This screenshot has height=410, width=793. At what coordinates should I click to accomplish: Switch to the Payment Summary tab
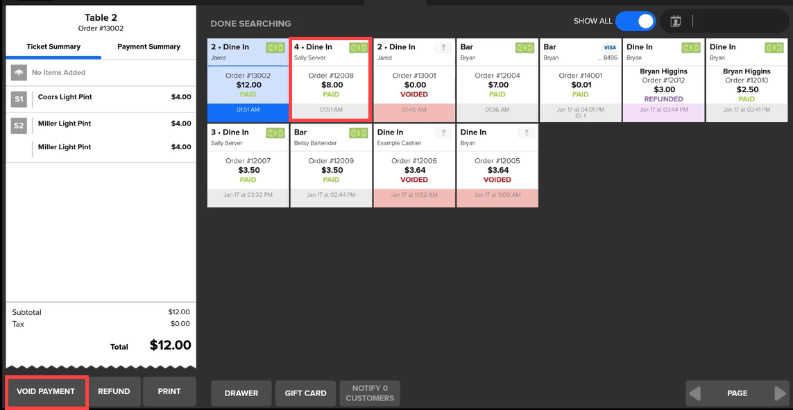click(x=148, y=47)
